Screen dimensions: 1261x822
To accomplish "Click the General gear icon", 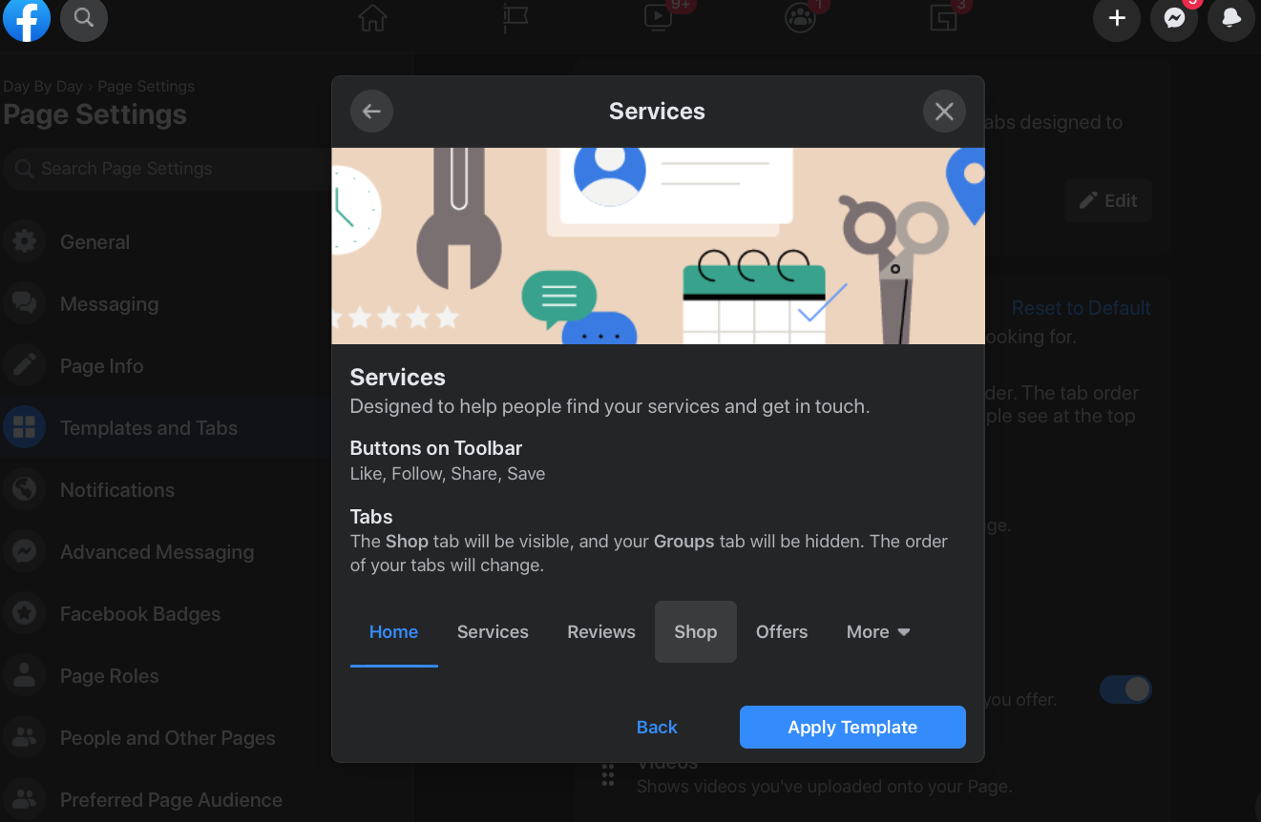I will [x=25, y=242].
